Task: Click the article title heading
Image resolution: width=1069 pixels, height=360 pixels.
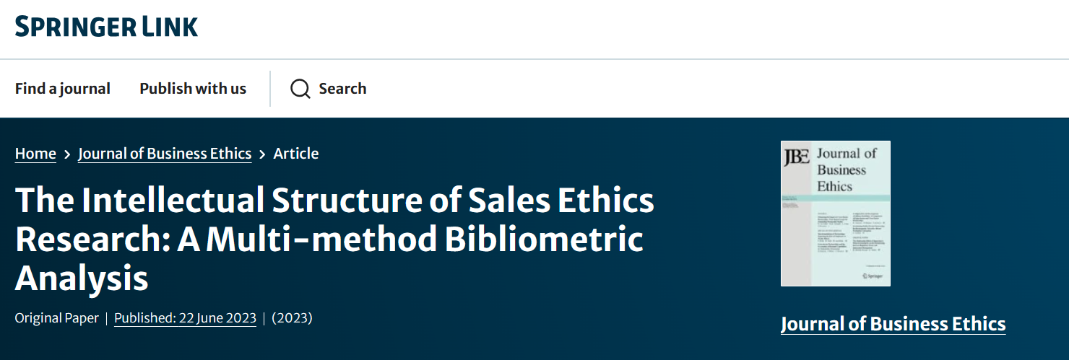Action: coord(334,239)
